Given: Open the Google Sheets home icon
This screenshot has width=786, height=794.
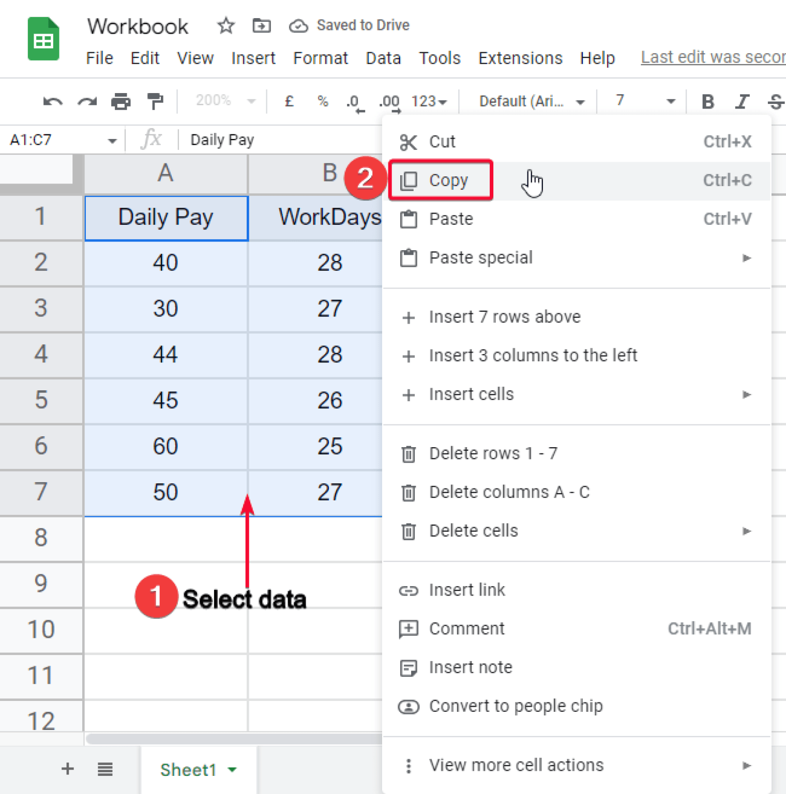Looking at the screenshot, I should [x=43, y=39].
